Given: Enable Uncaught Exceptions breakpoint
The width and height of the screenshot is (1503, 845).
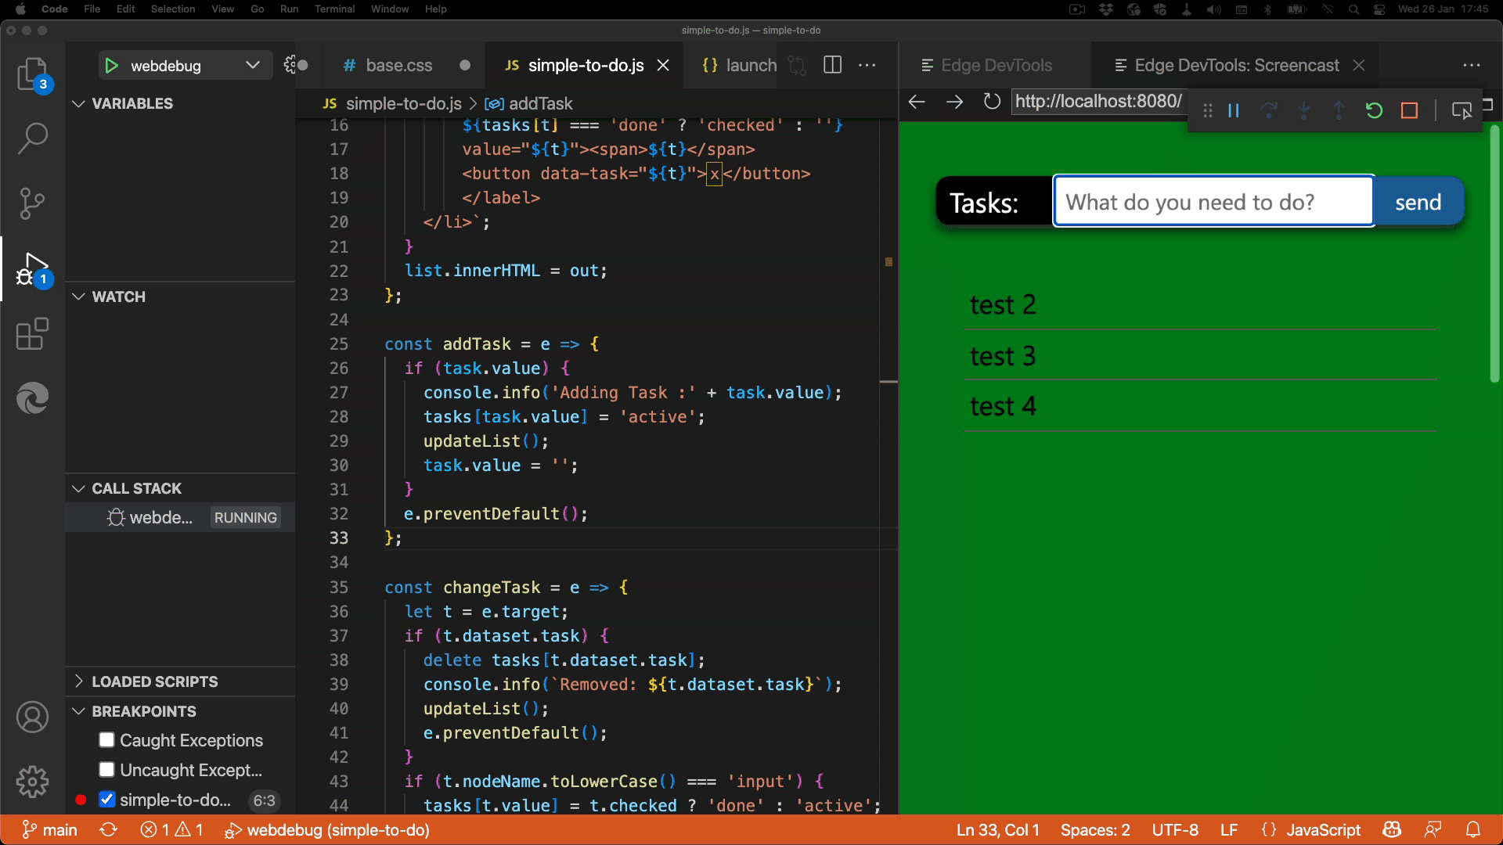Looking at the screenshot, I should coord(107,770).
